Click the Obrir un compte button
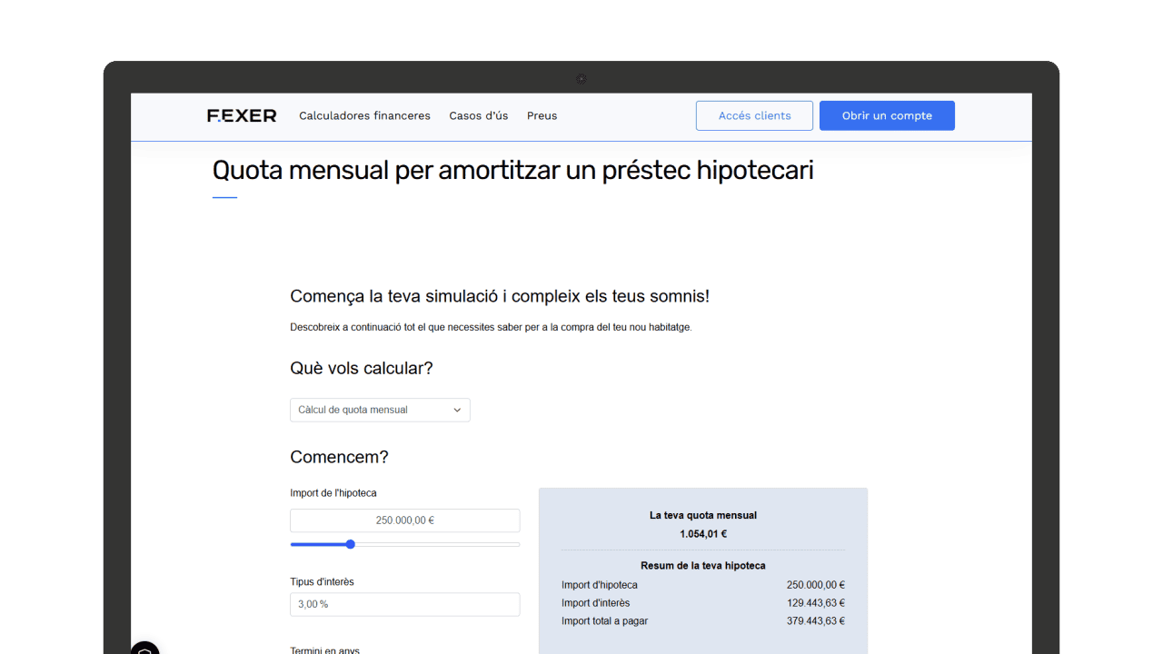 click(x=886, y=115)
